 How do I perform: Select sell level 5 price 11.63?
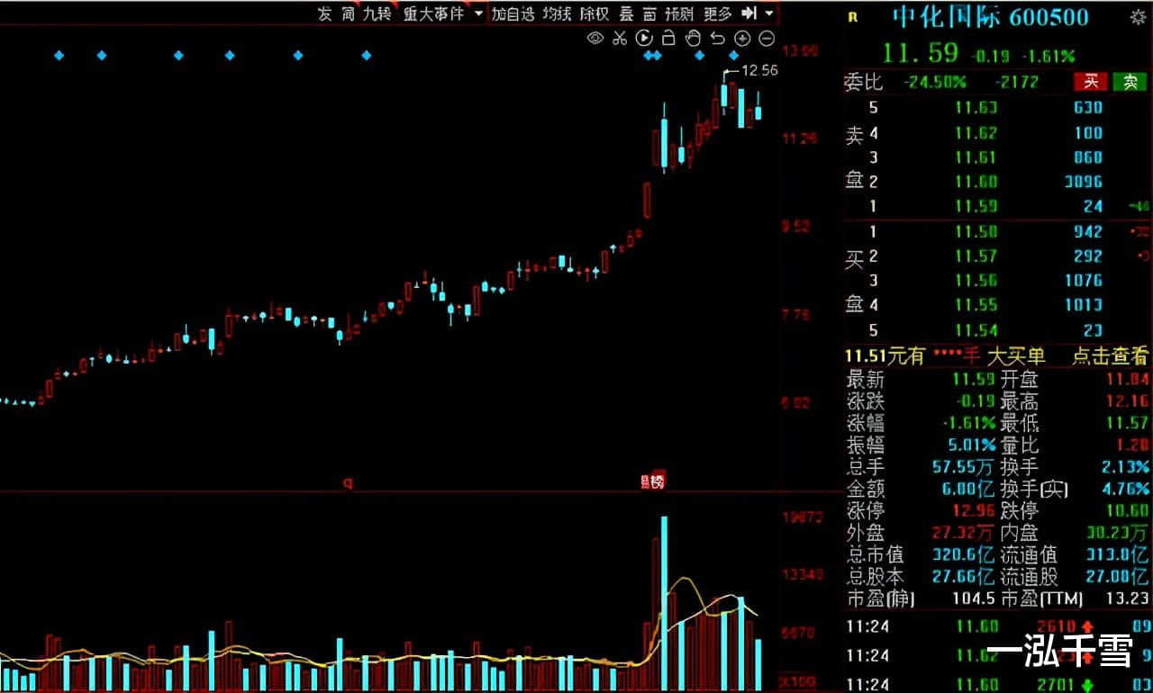(x=976, y=108)
